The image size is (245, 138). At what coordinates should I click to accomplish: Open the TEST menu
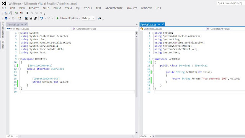tap(98, 8)
